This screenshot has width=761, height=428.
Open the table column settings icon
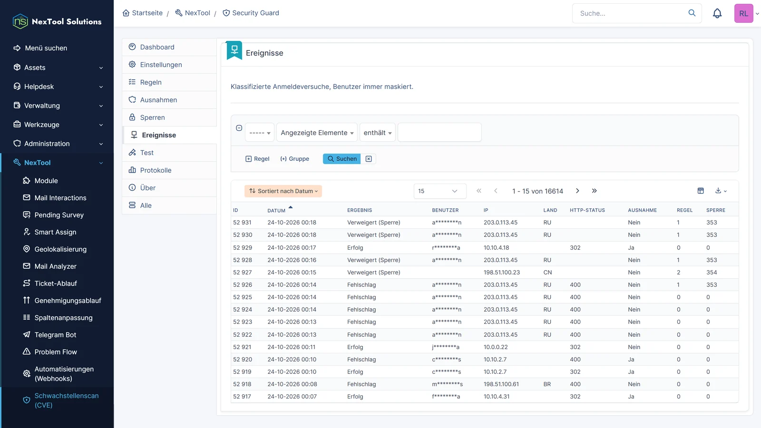coord(701,191)
